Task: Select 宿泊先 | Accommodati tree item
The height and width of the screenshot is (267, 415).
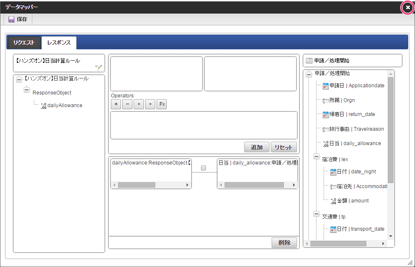Action: (x=362, y=186)
